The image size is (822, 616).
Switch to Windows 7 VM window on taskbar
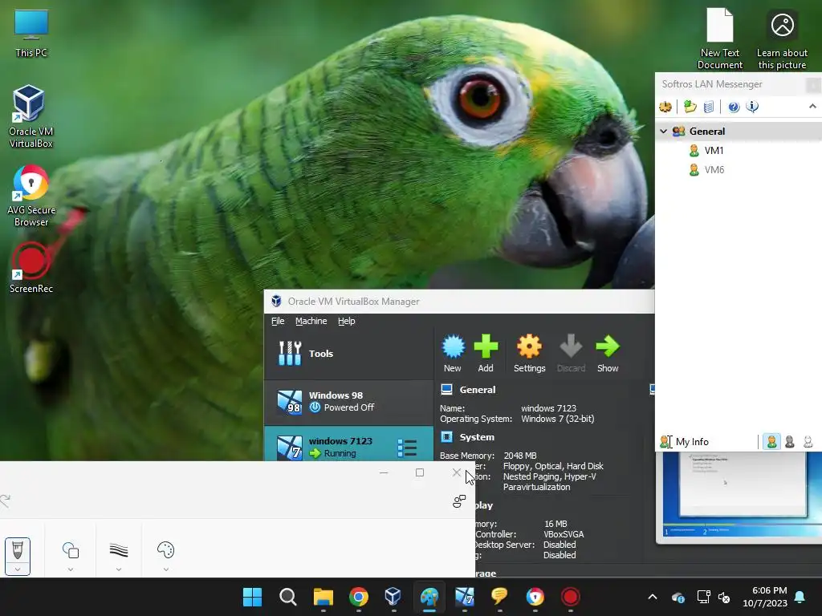pos(465,597)
